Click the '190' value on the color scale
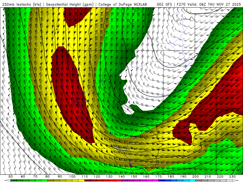The width and height of the screenshot is (243, 182). coord(183,176)
